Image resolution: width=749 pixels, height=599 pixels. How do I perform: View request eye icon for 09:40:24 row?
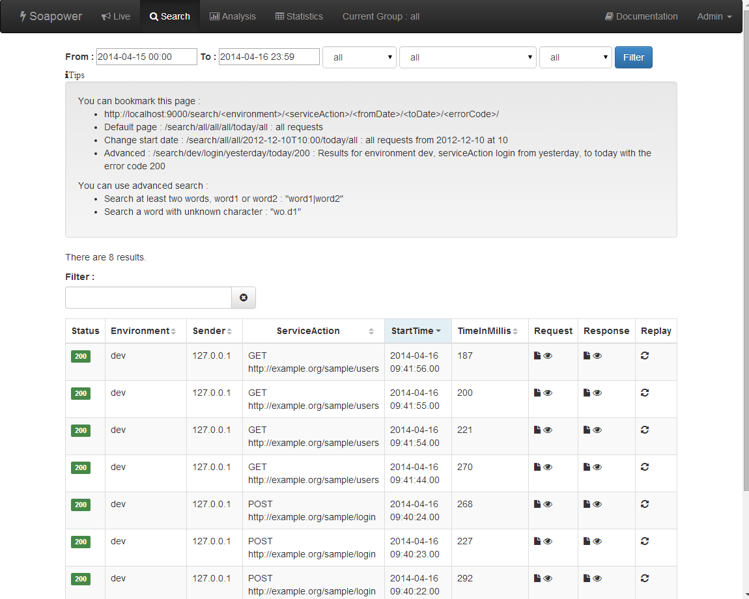point(548,504)
